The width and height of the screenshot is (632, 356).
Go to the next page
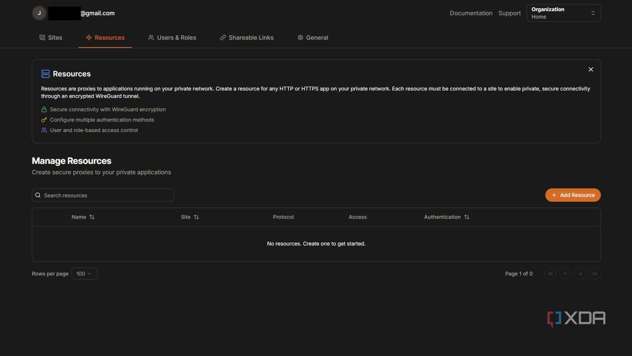click(x=580, y=274)
